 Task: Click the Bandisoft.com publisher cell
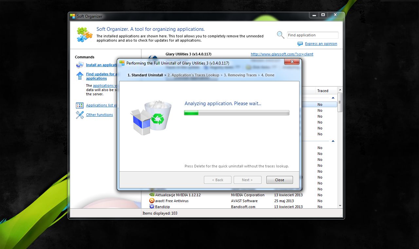tap(243, 207)
